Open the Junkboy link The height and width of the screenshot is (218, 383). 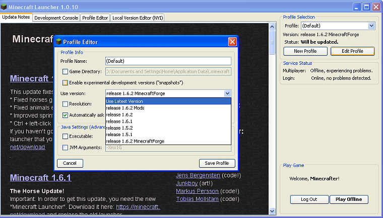(187, 183)
